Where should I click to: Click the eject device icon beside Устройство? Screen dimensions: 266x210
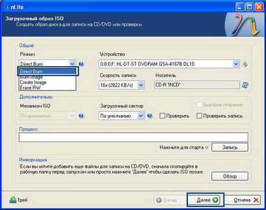pyautogui.click(x=245, y=64)
